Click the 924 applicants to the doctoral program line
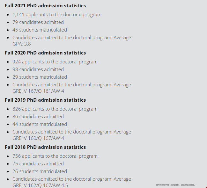Screen dimensions: 207x188 point(55,62)
